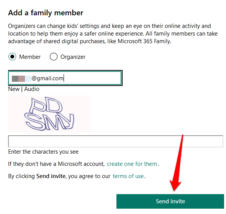Viewport: 226px width, 214px height.
Task: Click the Organizer option label text
Action: pyautogui.click(x=73, y=57)
